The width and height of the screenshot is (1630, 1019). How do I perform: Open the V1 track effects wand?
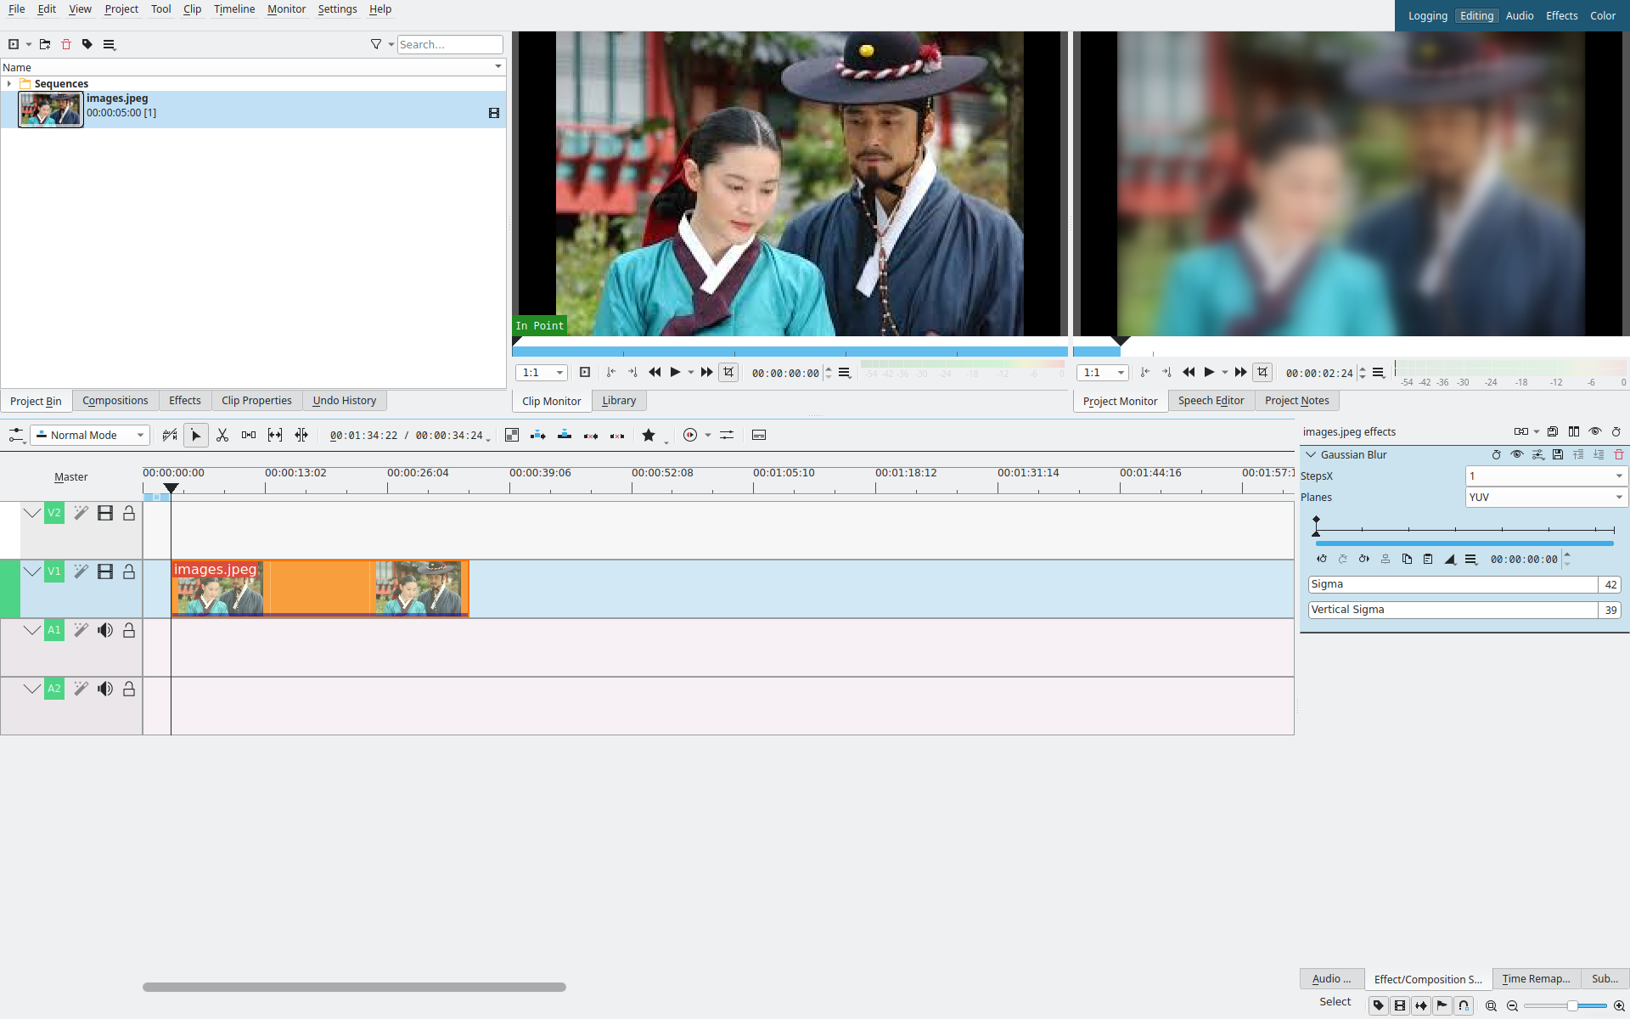pyautogui.click(x=81, y=571)
